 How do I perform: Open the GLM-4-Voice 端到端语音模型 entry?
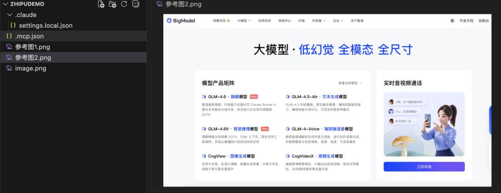pos(322,129)
